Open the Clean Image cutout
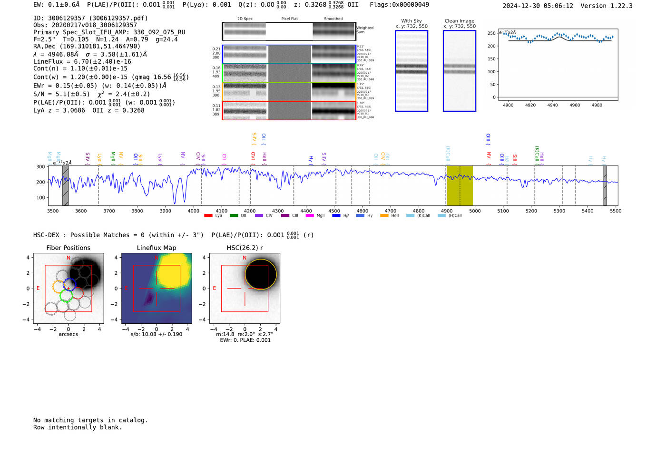The image size is (666, 453). (x=460, y=71)
